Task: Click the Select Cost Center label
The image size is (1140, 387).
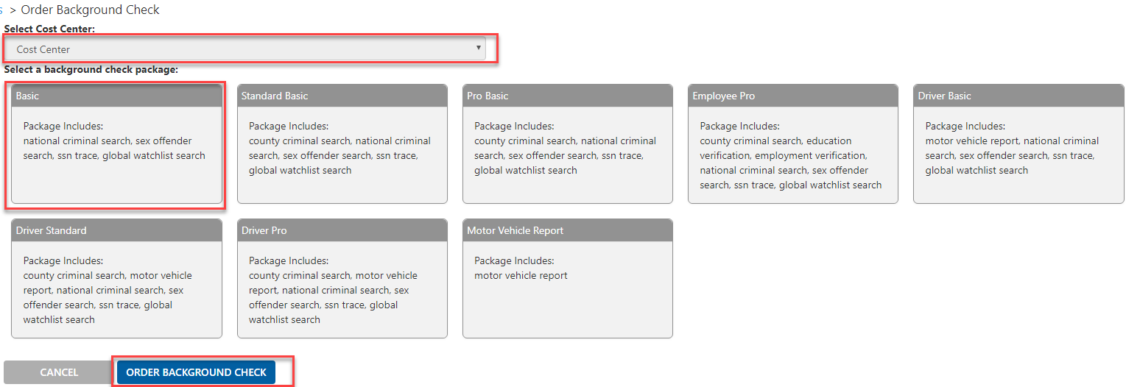Action: [x=50, y=29]
